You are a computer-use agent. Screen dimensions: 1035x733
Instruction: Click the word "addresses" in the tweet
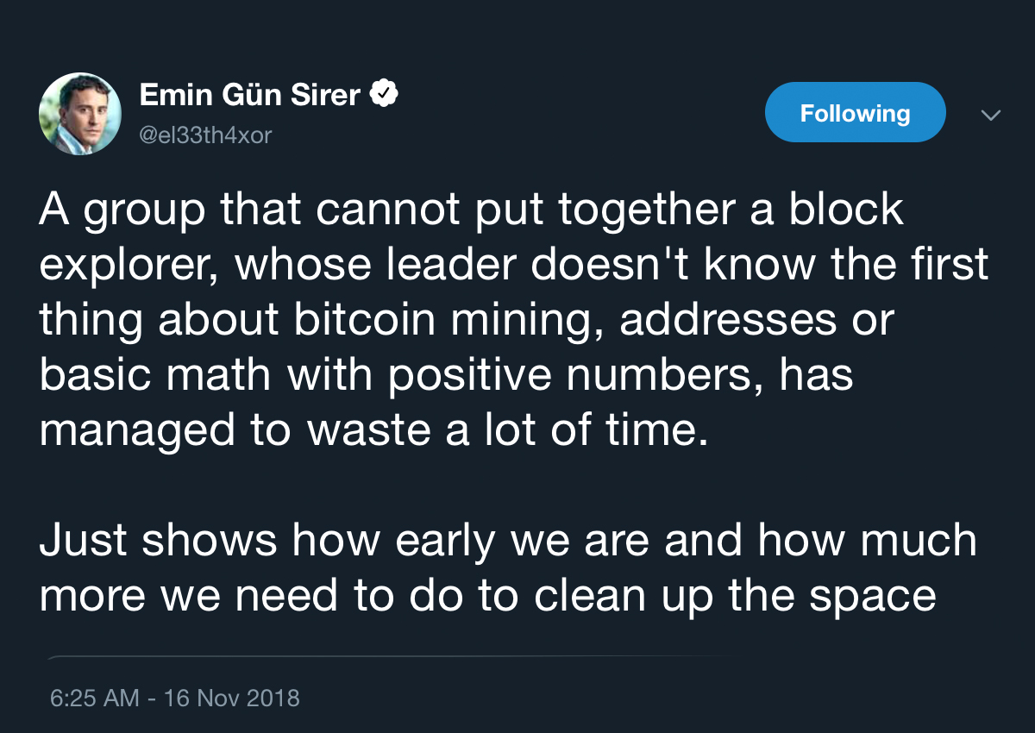728,321
